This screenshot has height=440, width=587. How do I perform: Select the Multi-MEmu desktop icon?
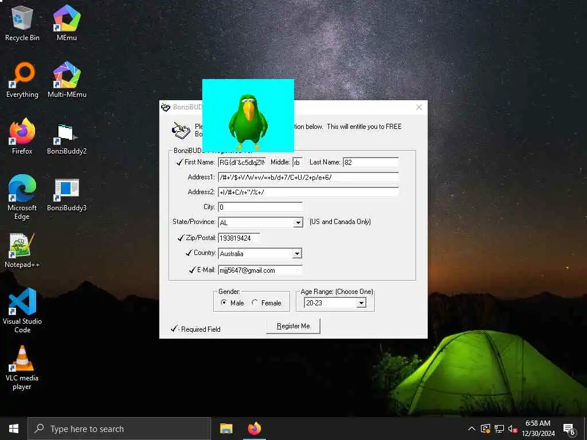pos(66,80)
